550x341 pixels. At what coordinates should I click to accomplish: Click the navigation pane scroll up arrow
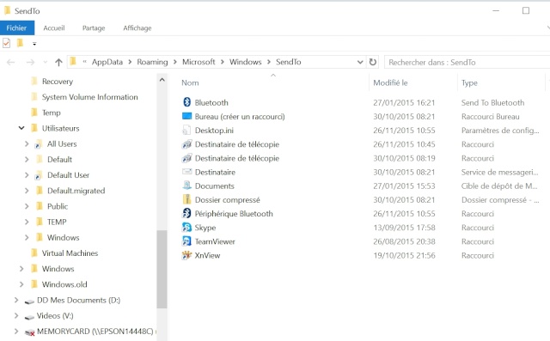point(162,80)
